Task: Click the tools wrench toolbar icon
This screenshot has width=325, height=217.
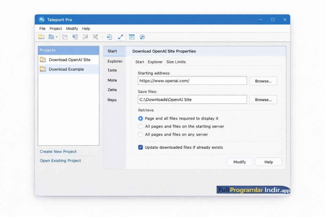Action: (95, 37)
